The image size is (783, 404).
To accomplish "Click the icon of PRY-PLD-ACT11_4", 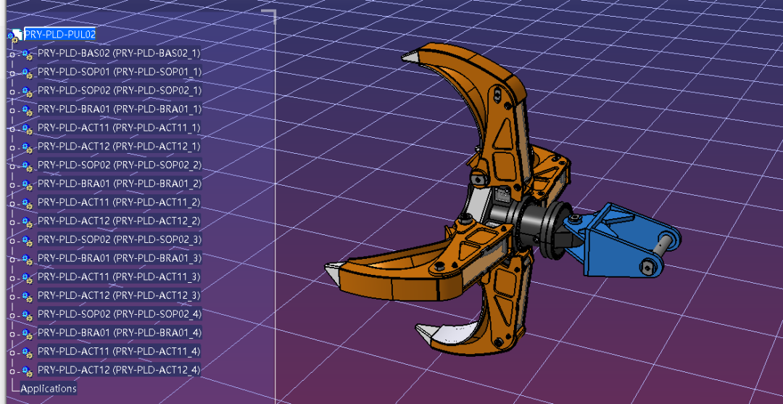I will [27, 353].
